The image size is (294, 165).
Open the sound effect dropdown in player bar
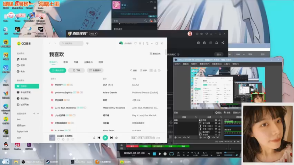coord(148,138)
